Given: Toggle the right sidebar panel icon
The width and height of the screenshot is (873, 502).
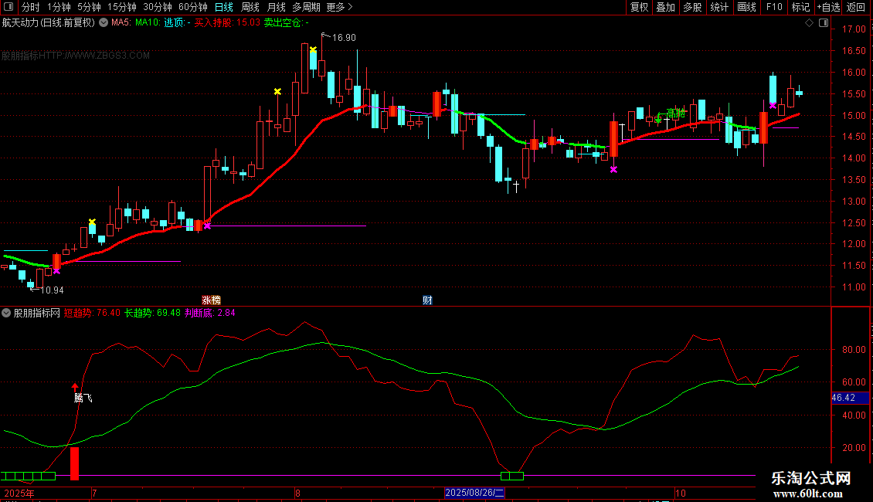Looking at the screenshot, I should (x=824, y=23).
